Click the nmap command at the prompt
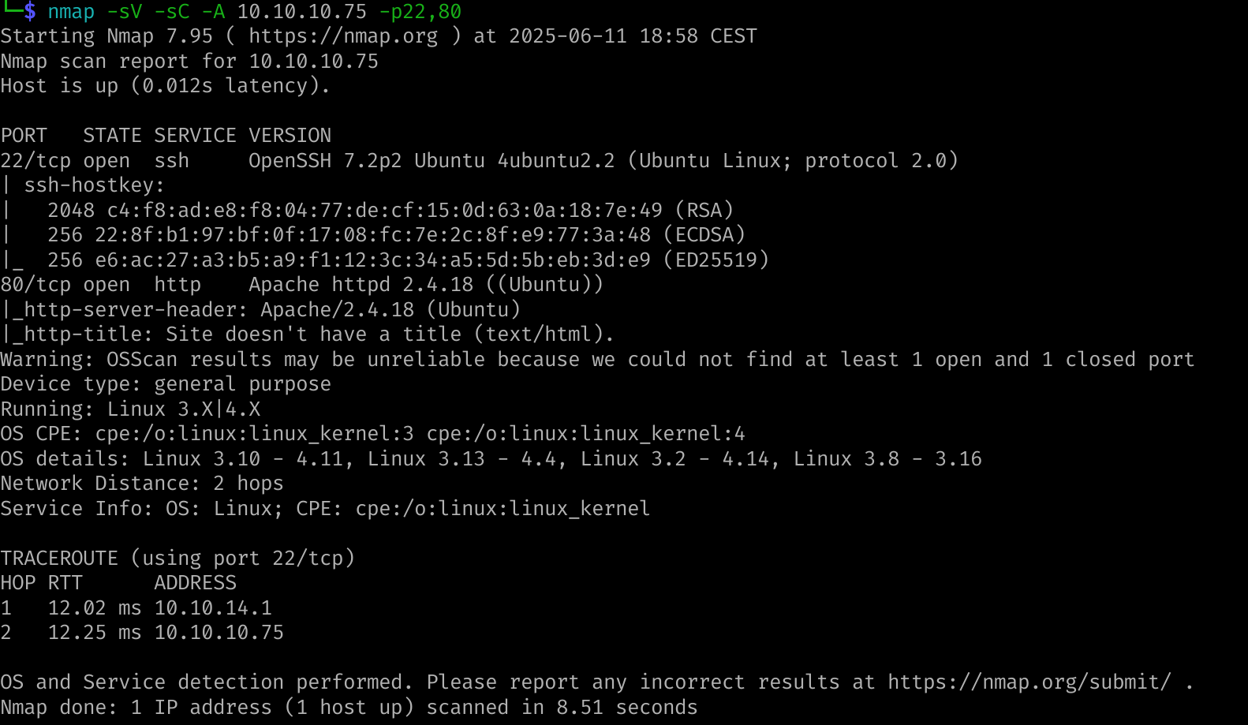Screen dimensions: 1248x725 coord(70,12)
